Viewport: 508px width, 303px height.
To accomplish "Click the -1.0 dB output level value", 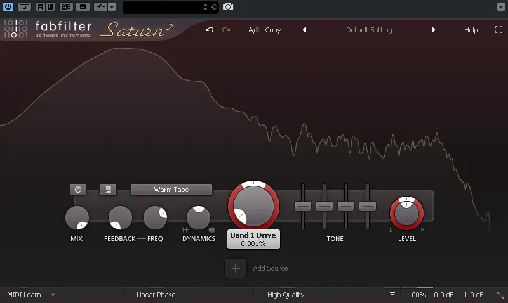I will click(x=472, y=295).
